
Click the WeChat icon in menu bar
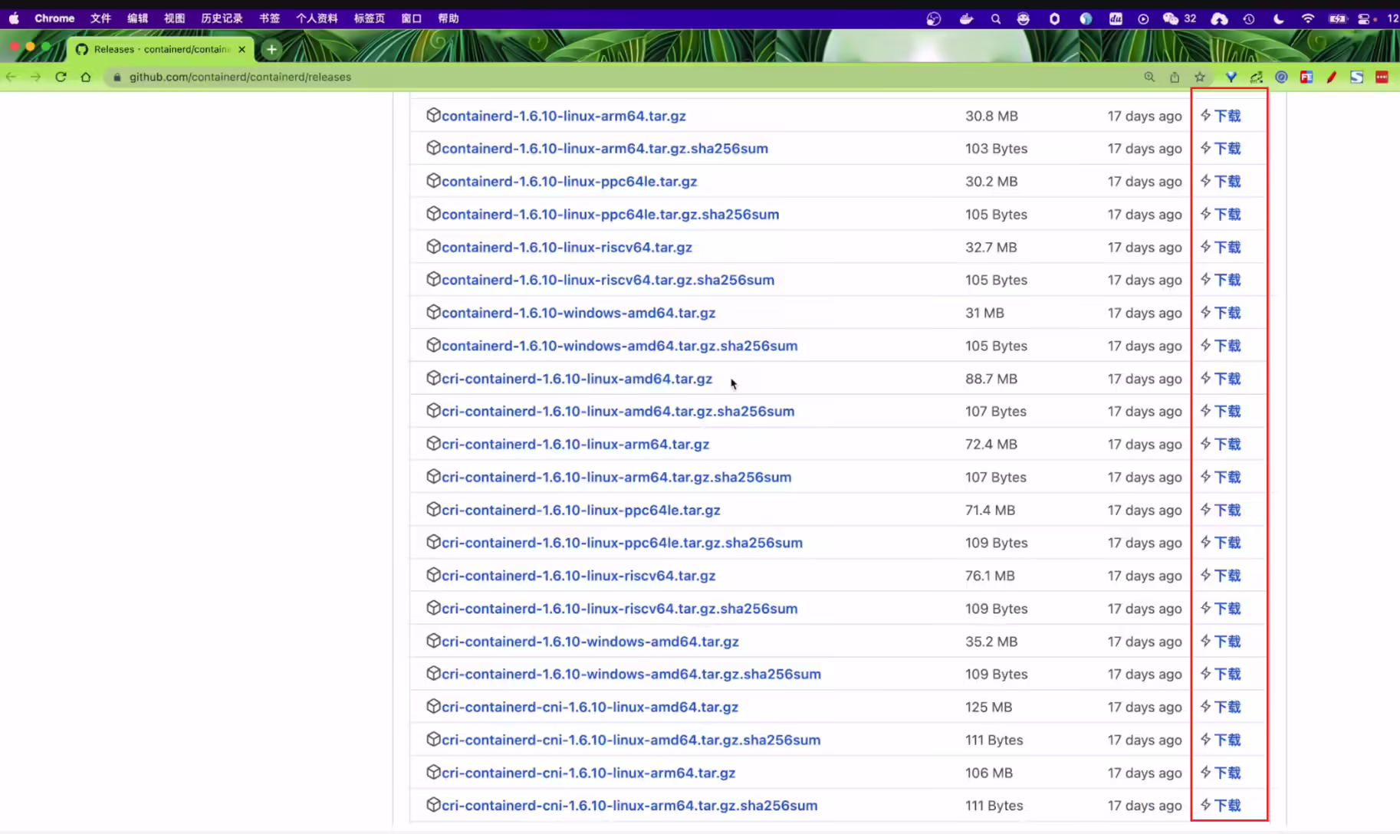click(x=1171, y=18)
